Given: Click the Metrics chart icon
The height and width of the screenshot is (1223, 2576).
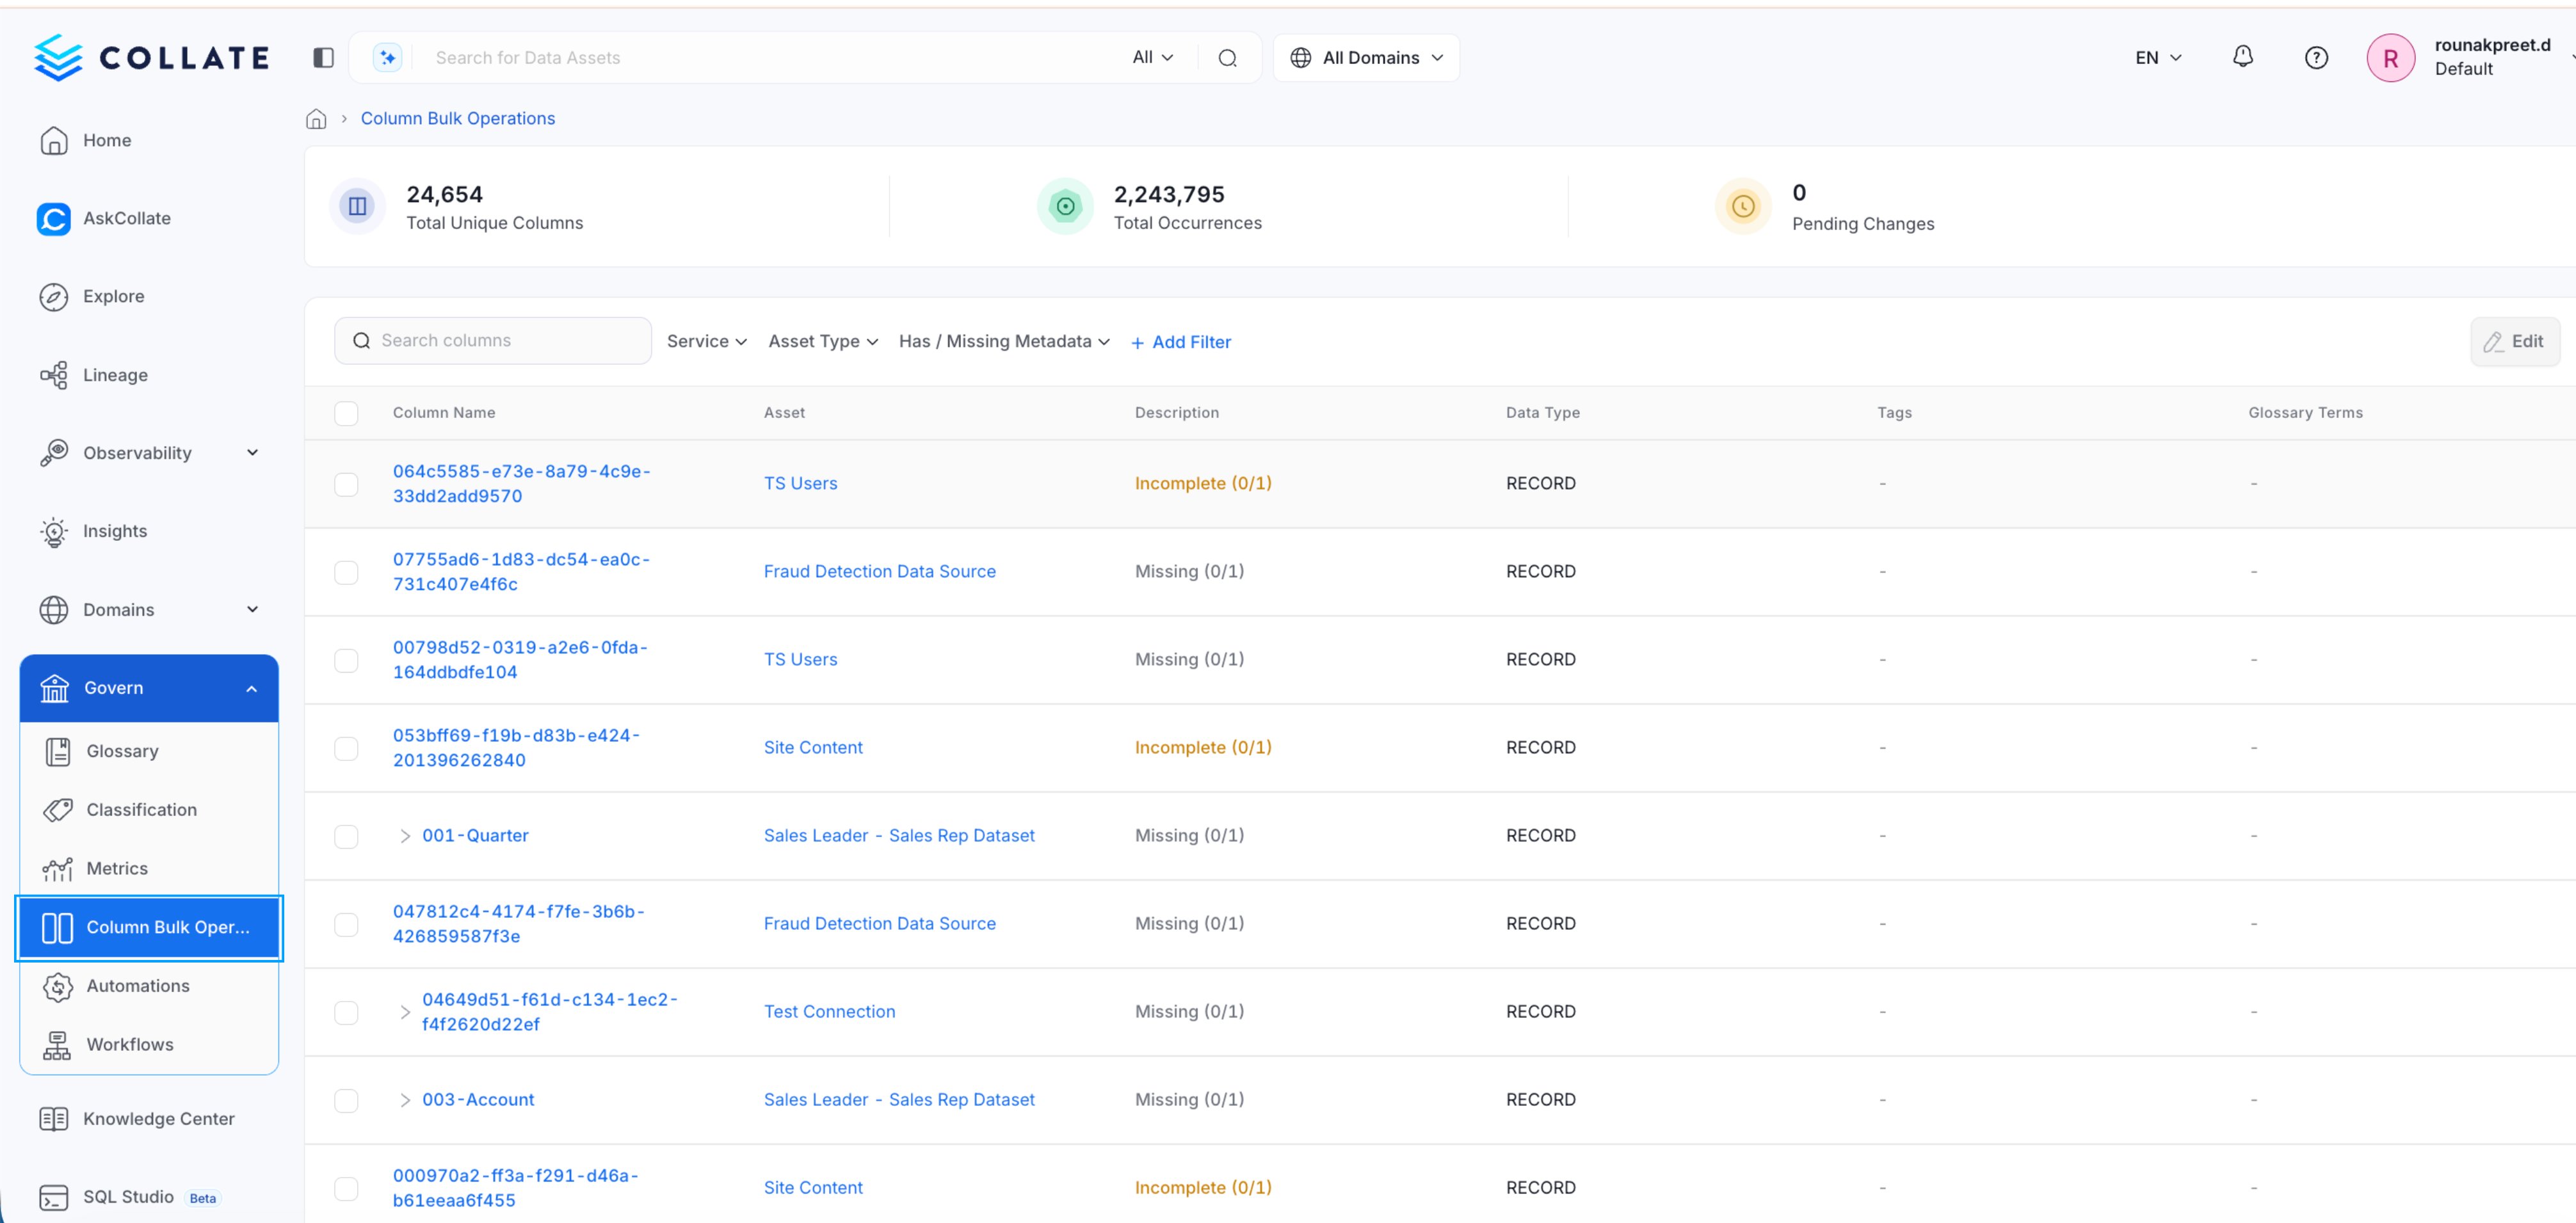Looking at the screenshot, I should pyautogui.click(x=58, y=869).
